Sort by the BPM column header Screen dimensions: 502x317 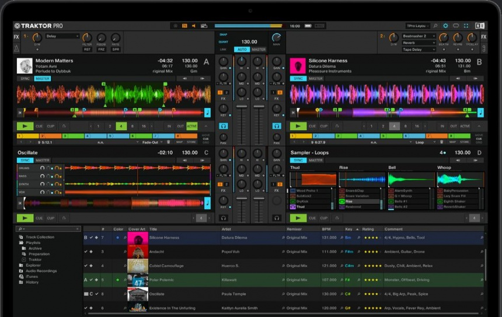point(326,229)
